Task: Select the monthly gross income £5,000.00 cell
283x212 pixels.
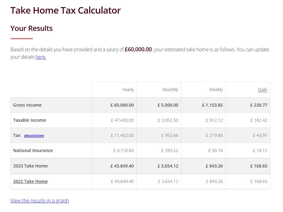Action: tap(168, 105)
